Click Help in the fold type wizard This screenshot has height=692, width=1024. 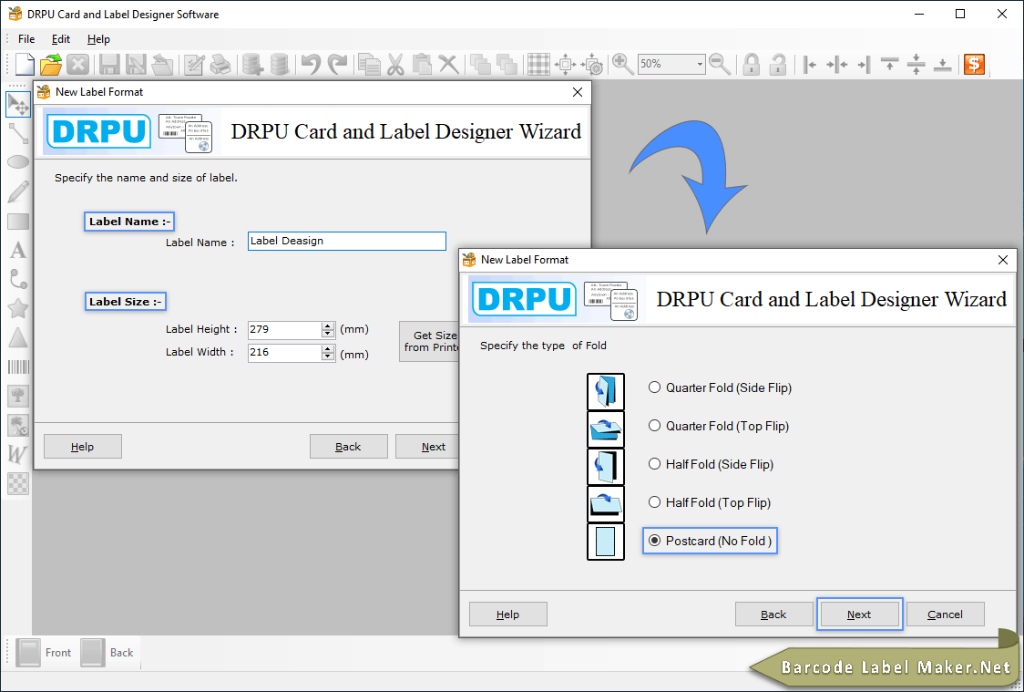(508, 615)
